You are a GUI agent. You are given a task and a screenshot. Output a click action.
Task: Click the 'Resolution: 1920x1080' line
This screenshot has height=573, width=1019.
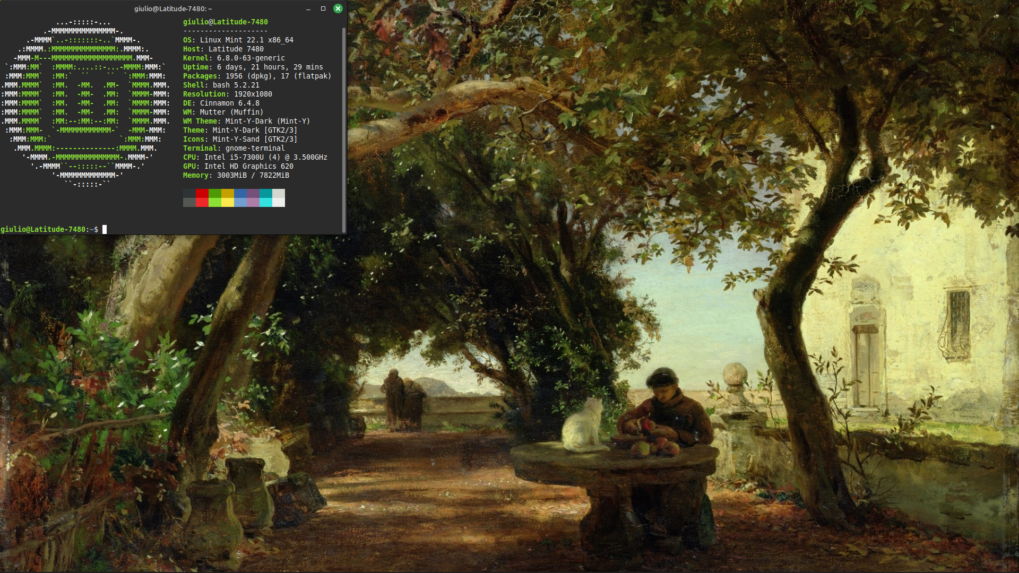(227, 94)
